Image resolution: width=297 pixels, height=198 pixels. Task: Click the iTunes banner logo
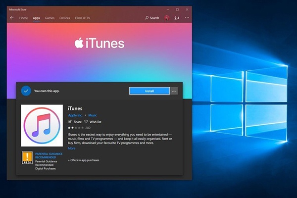pos(99,43)
